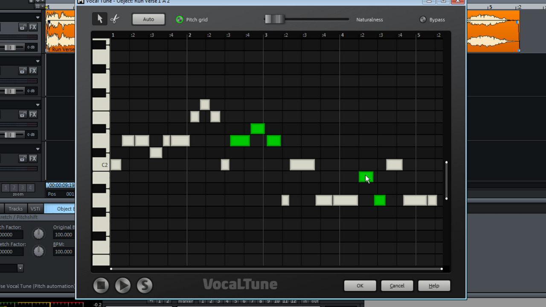The width and height of the screenshot is (546, 307).
Task: Select the Run Verse audio clip
Action: coord(61,31)
